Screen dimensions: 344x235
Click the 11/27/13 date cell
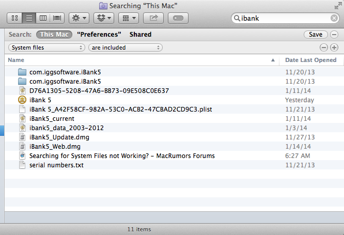point(300,137)
